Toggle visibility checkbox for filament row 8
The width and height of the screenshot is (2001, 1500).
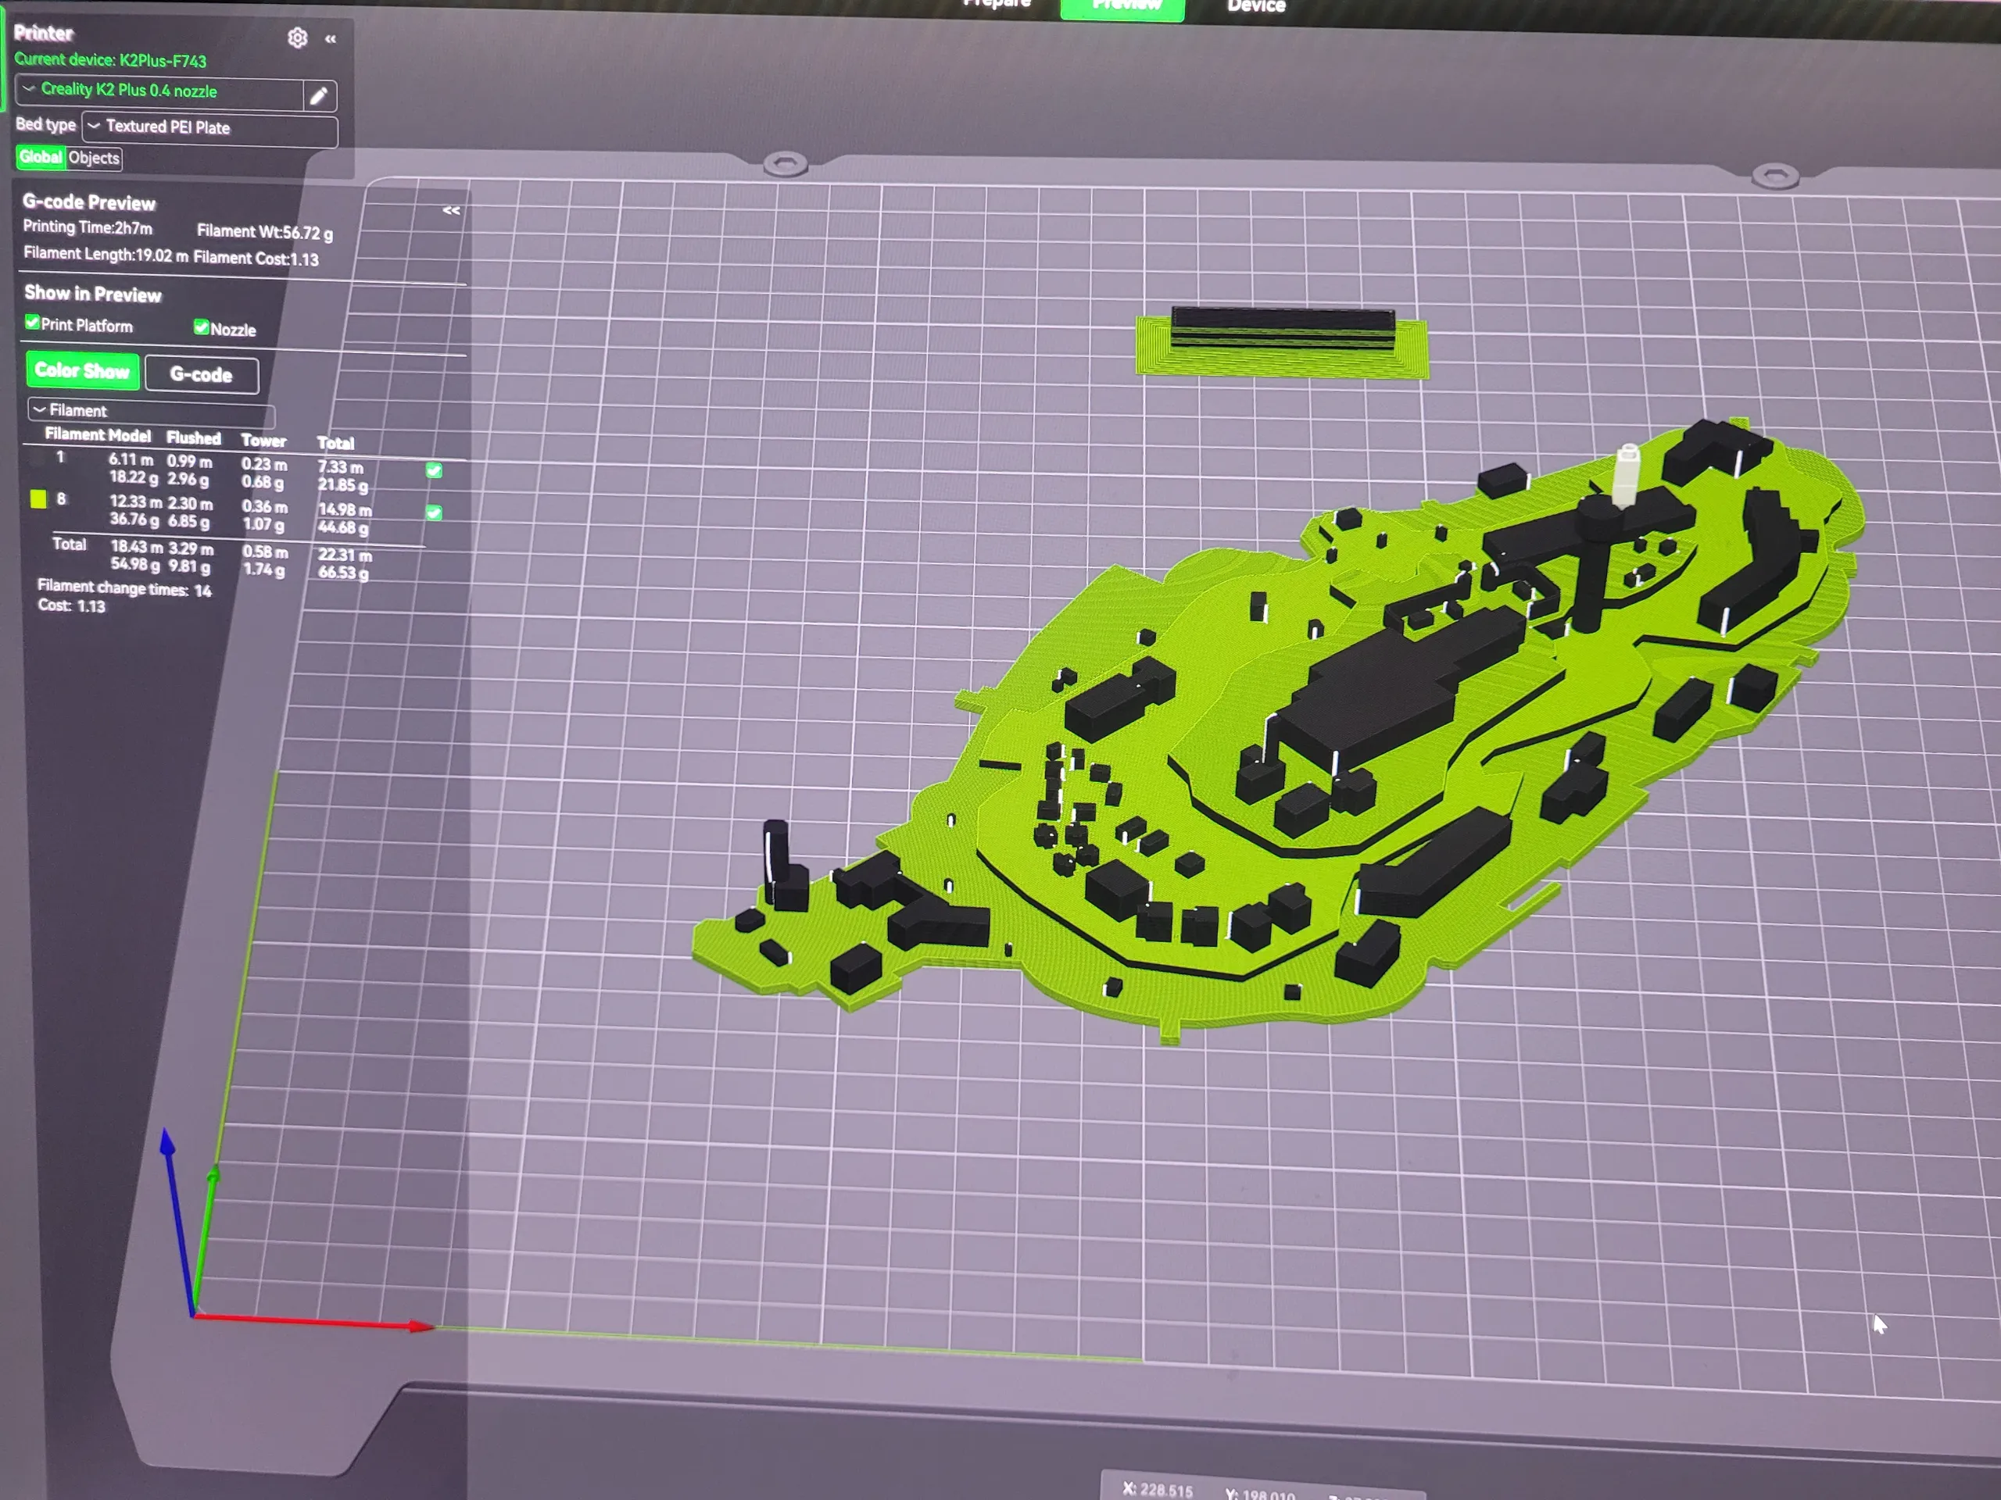click(435, 512)
